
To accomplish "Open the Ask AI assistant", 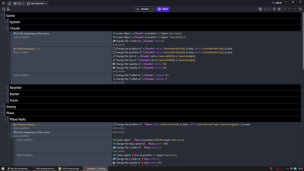I will (x=277, y=3).
